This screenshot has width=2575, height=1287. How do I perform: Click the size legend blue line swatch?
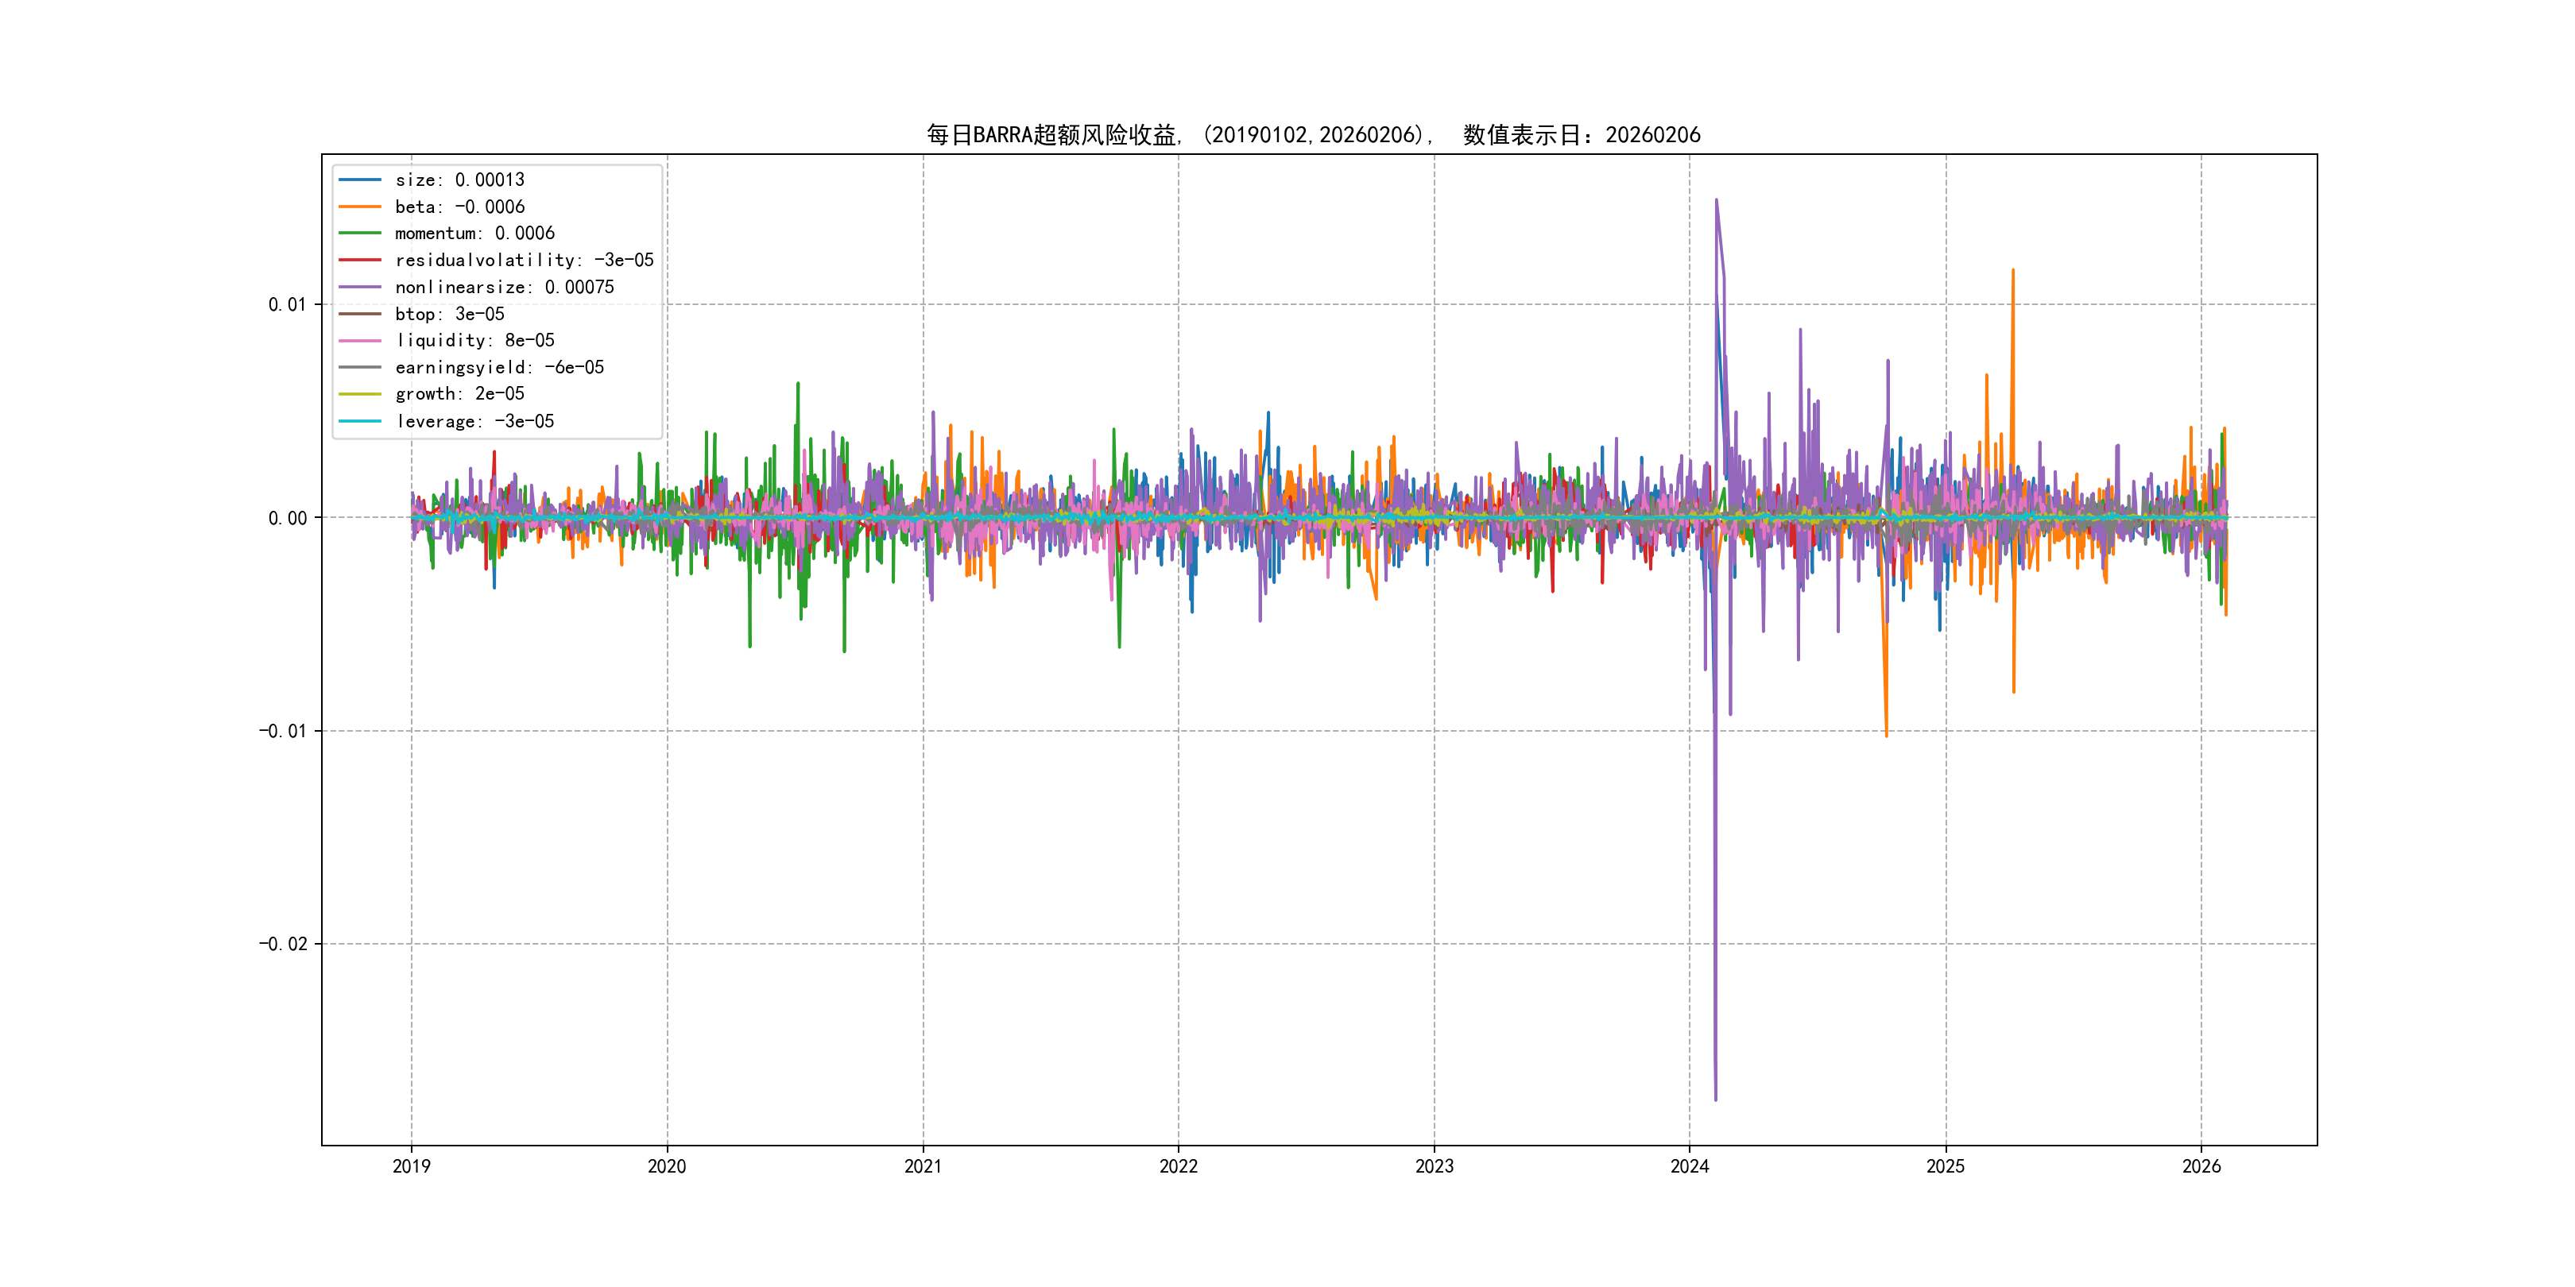click(360, 180)
